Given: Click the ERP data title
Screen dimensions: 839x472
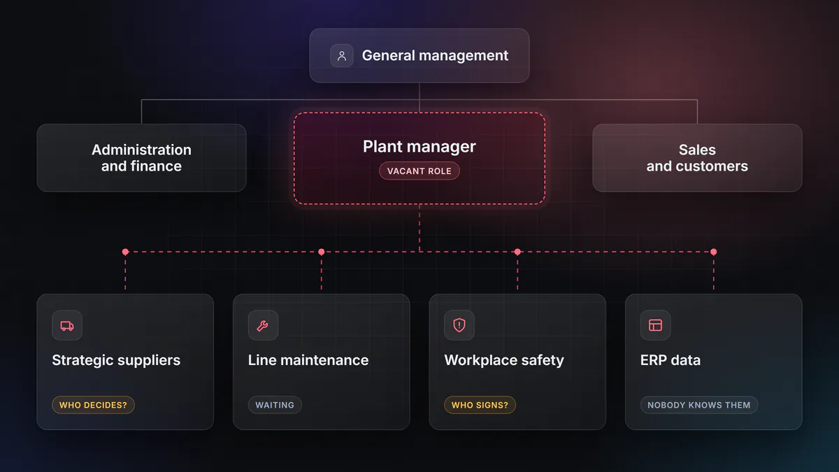Looking at the screenshot, I should pos(671,360).
